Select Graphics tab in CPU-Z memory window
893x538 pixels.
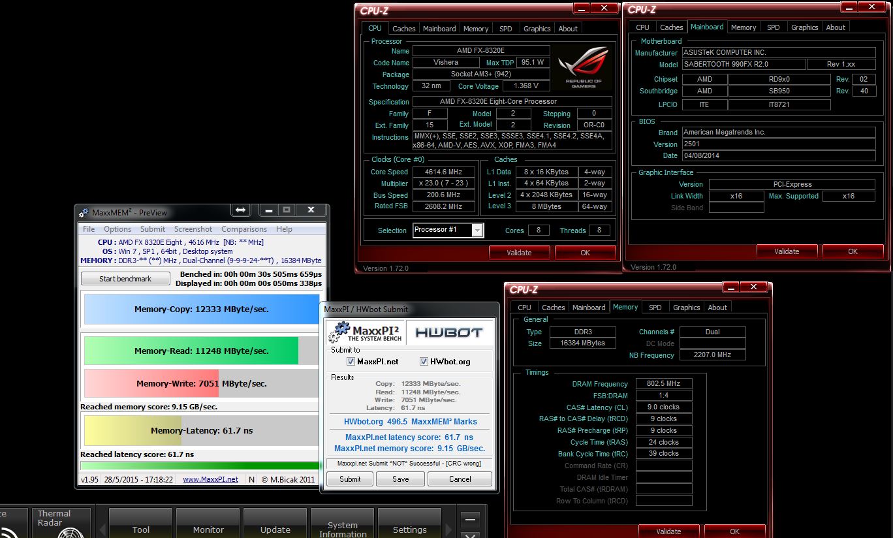687,308
